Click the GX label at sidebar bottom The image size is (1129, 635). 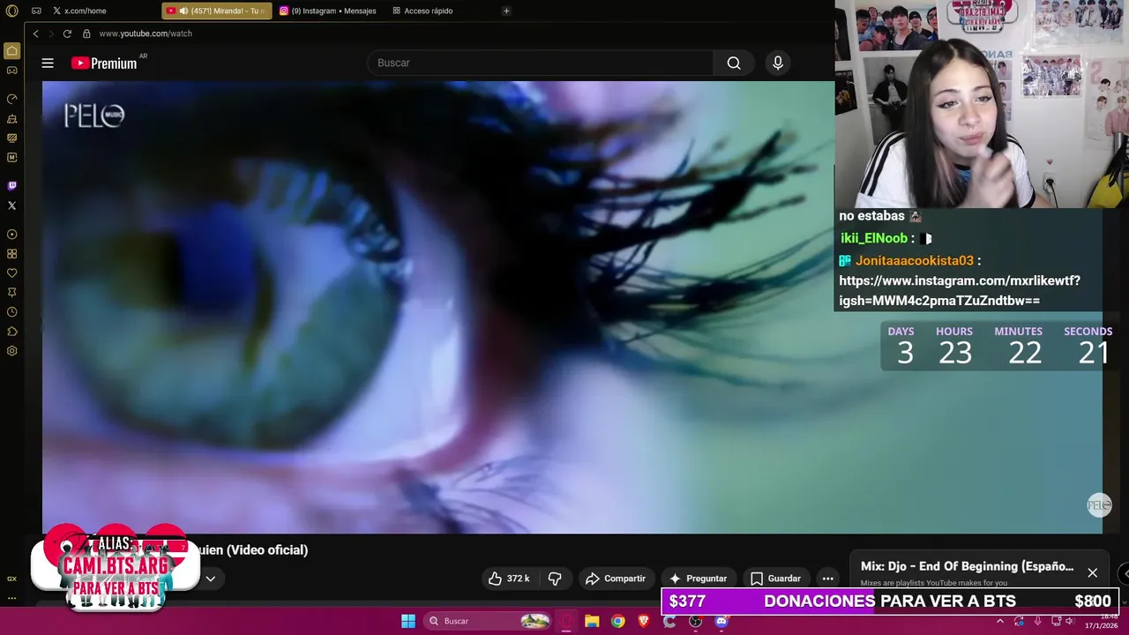click(x=11, y=579)
